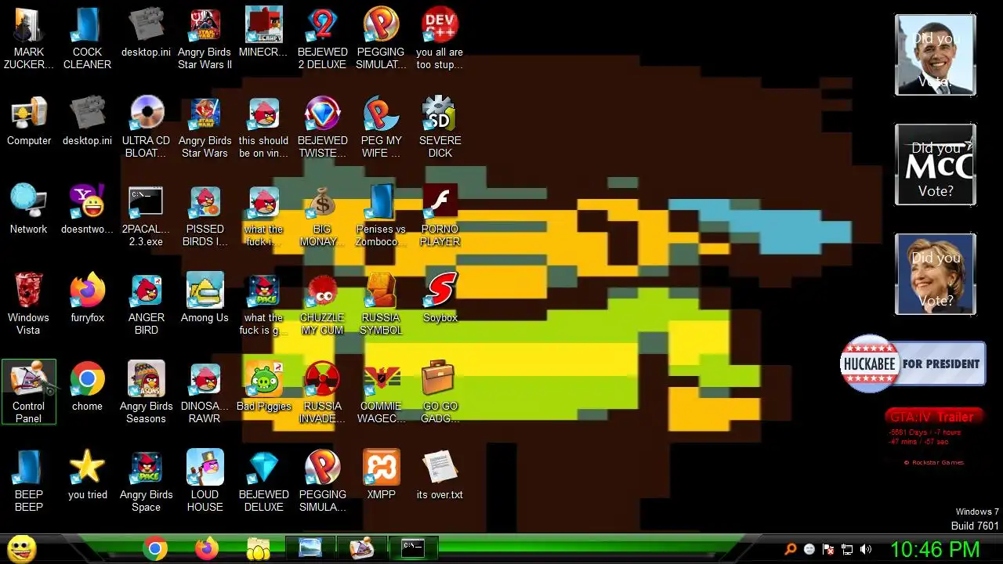Select the DINOSA... RAWR icon
This screenshot has height=564, width=1003.
coord(205,392)
